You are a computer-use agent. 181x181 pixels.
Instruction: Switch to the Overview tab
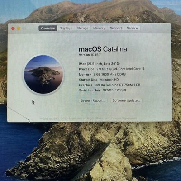tap(48, 28)
